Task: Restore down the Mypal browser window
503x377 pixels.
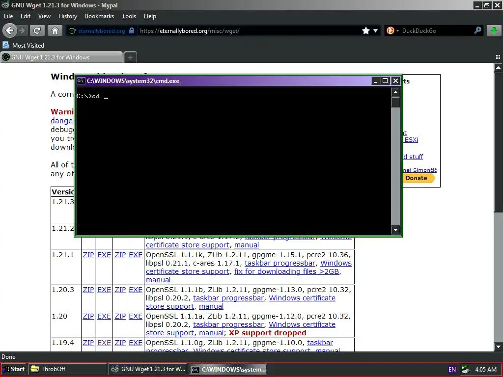Action: (x=487, y=5)
